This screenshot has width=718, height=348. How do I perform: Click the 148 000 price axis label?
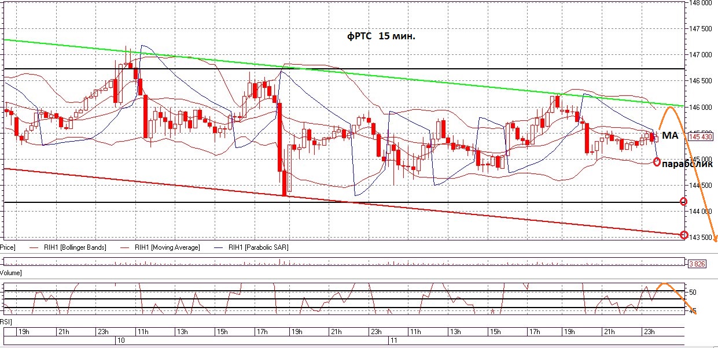[701, 3]
